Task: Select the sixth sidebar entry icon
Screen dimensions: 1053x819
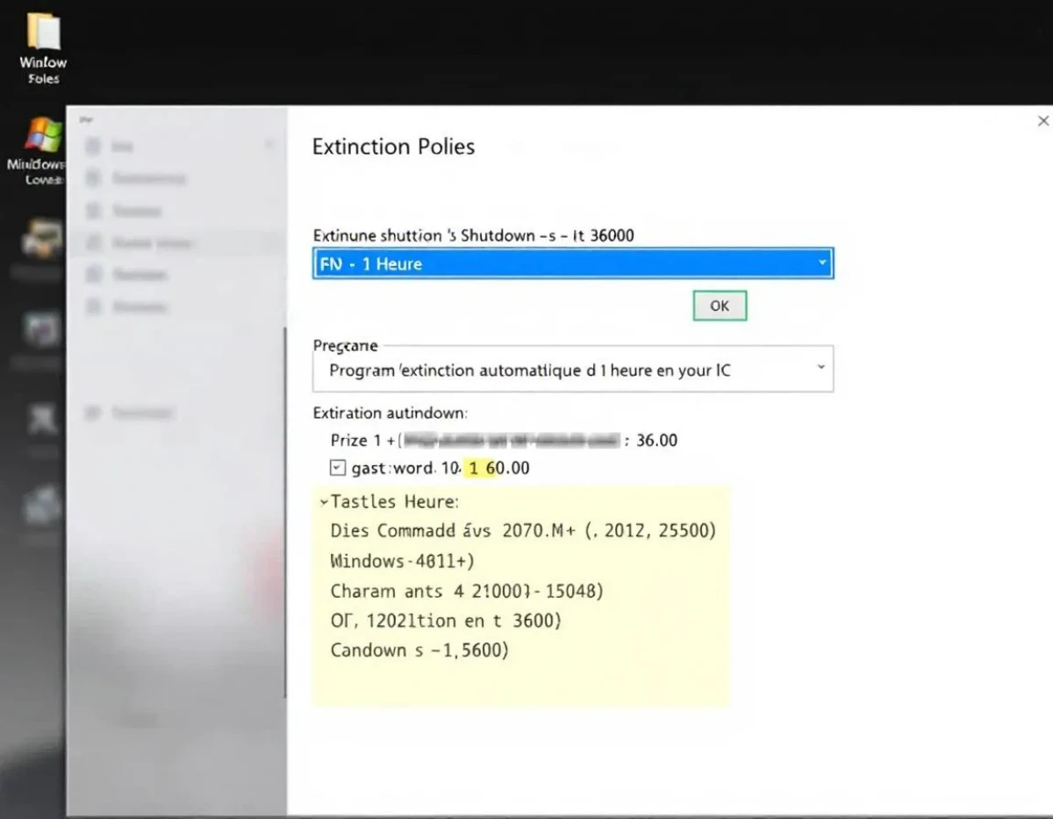Action: (92, 307)
